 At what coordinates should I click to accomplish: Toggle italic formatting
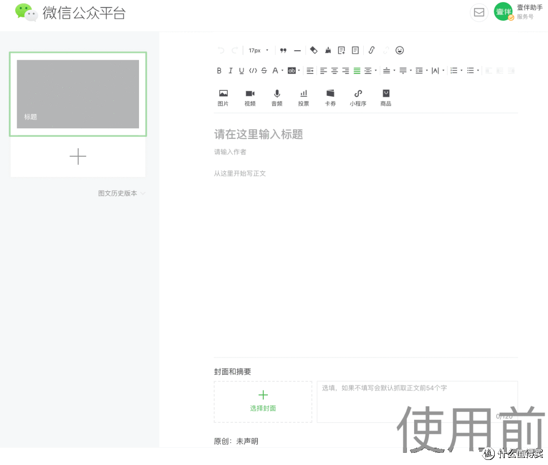coord(230,71)
